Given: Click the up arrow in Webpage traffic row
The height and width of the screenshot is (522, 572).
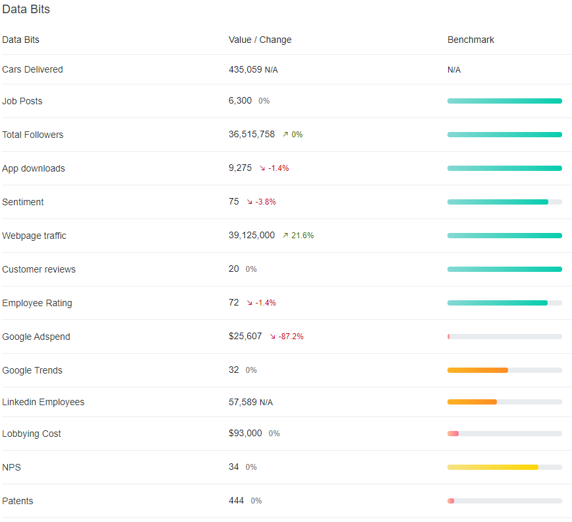Looking at the screenshot, I should click(285, 235).
